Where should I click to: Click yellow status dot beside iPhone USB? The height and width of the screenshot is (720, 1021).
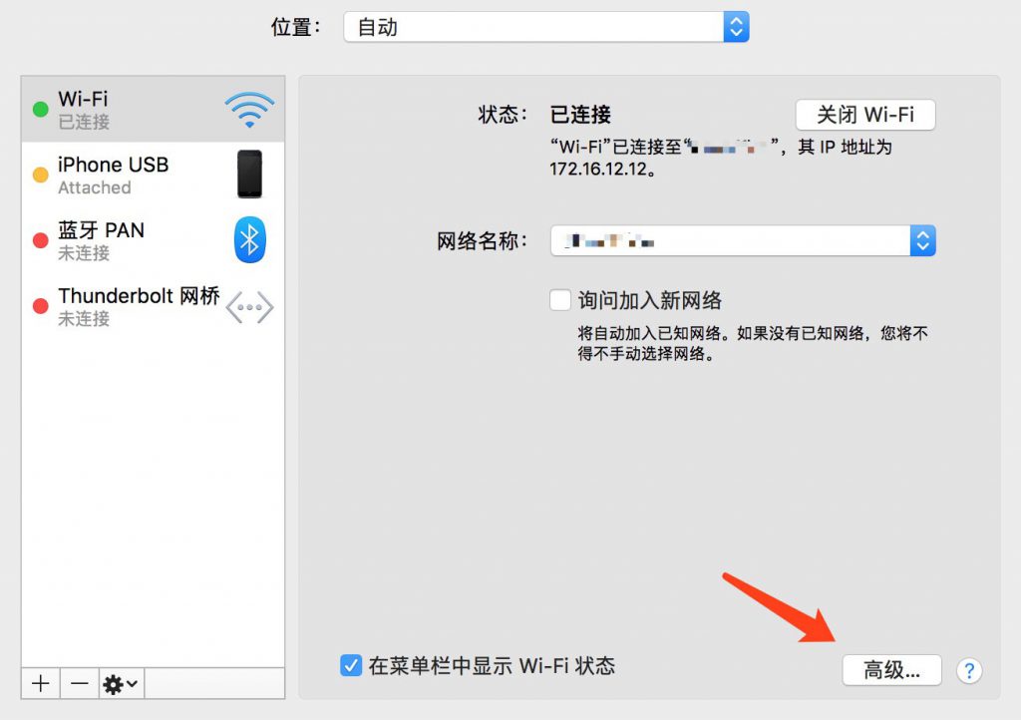tap(41, 175)
